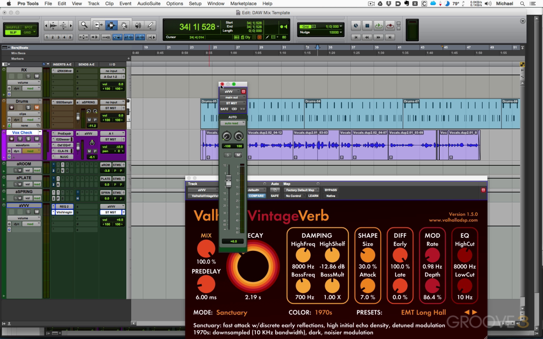
Task: Open Drums track view selector showing clips
Action: coord(24,114)
